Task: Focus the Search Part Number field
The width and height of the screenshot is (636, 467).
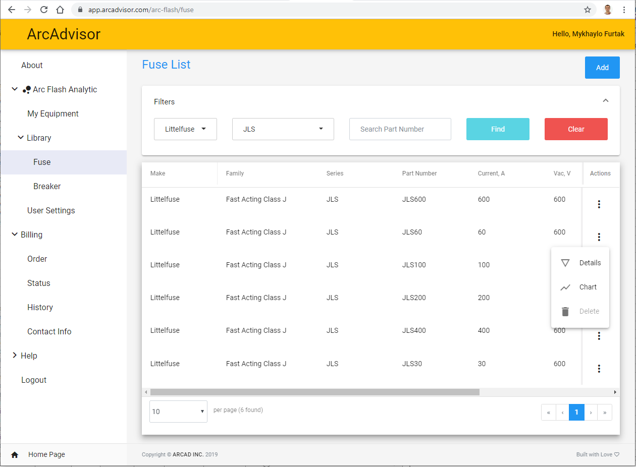Action: [x=400, y=129]
